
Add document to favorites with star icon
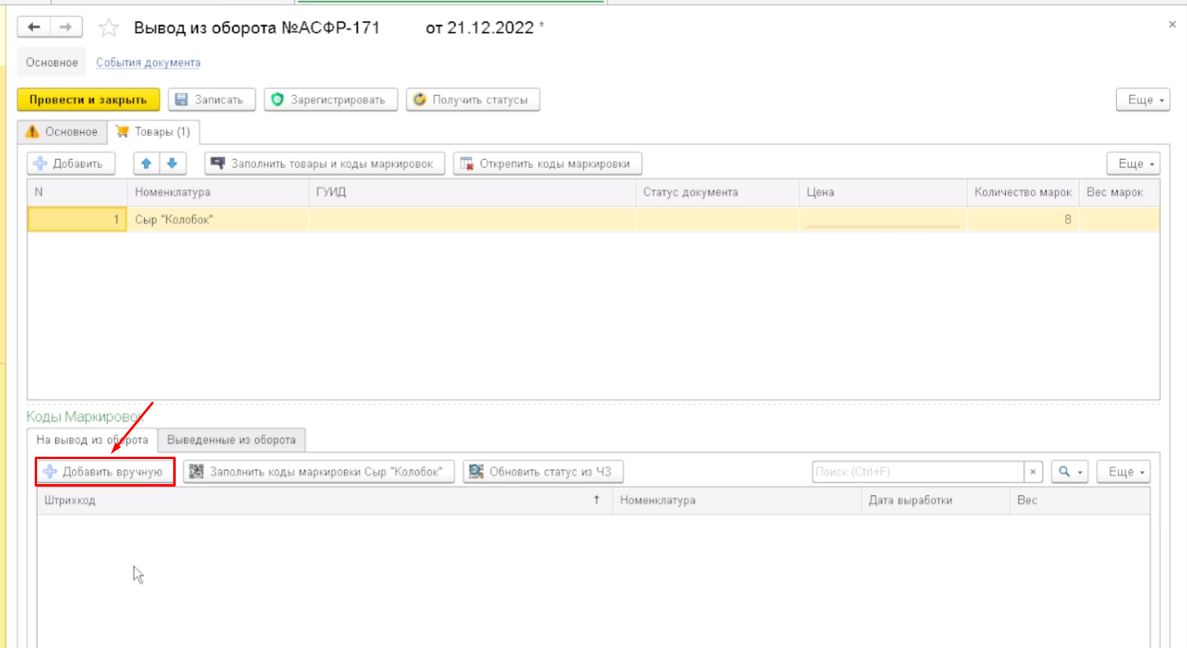(109, 28)
